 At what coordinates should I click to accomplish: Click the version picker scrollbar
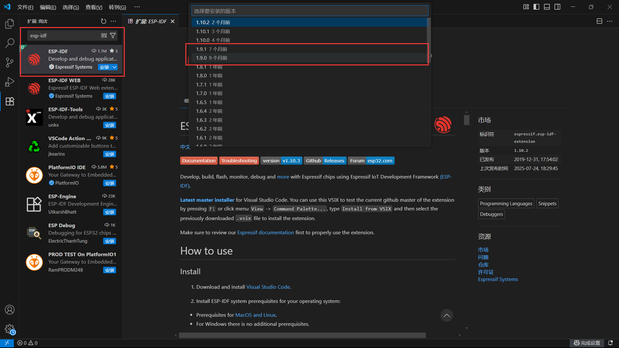point(428,40)
